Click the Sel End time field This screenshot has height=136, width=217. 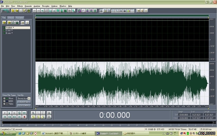(x=197, y=115)
